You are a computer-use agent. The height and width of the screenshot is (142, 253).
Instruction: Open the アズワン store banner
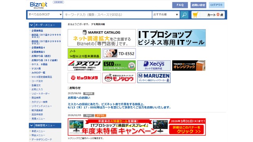(84, 65)
